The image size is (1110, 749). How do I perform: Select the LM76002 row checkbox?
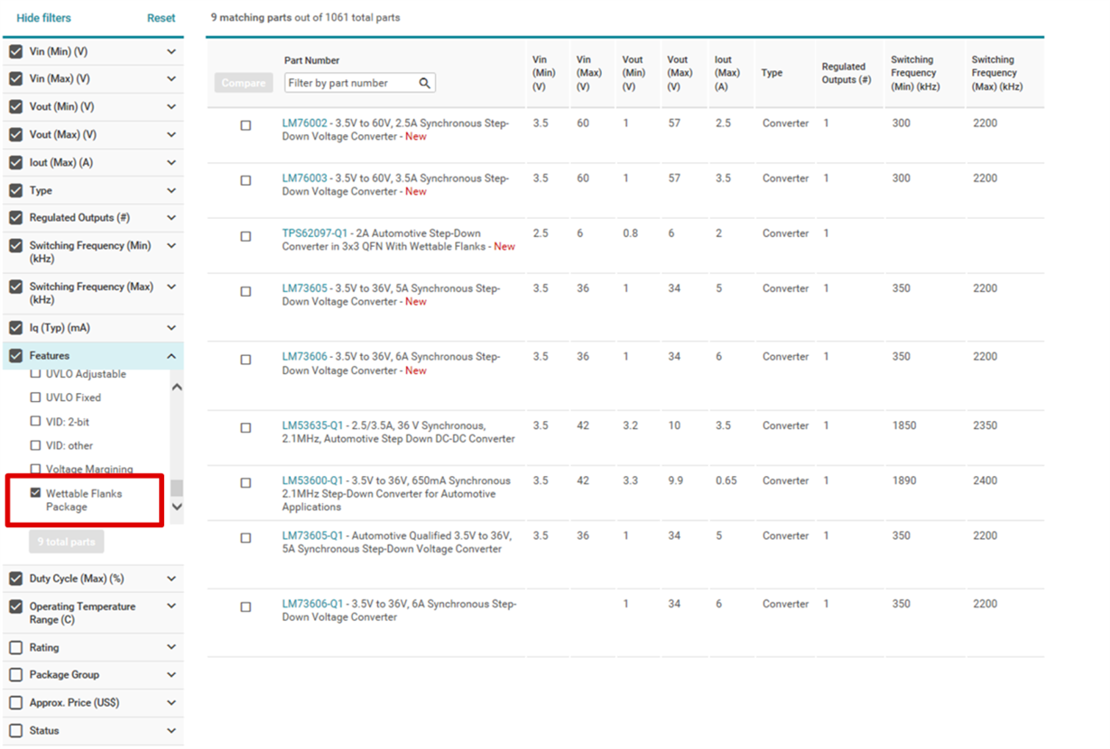click(x=245, y=125)
